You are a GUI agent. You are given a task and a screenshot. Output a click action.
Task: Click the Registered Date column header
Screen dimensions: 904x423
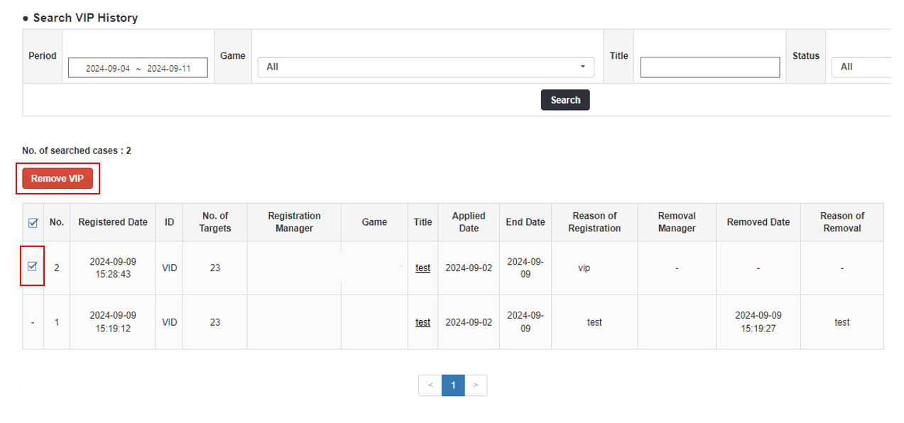coord(113,222)
